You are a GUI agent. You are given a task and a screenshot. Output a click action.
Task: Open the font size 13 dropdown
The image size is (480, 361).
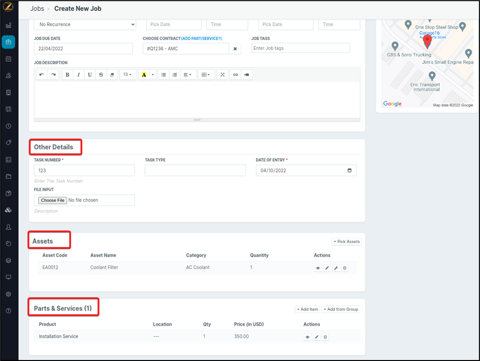(x=127, y=75)
